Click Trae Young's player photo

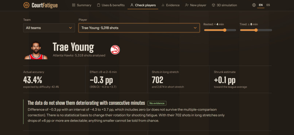click(36, 50)
